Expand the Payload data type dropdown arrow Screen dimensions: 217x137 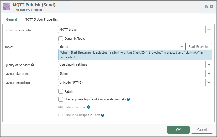209,73
